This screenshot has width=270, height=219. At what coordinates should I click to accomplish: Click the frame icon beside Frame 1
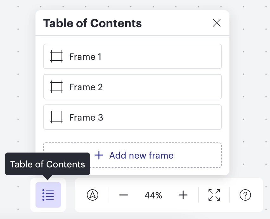[x=56, y=57]
